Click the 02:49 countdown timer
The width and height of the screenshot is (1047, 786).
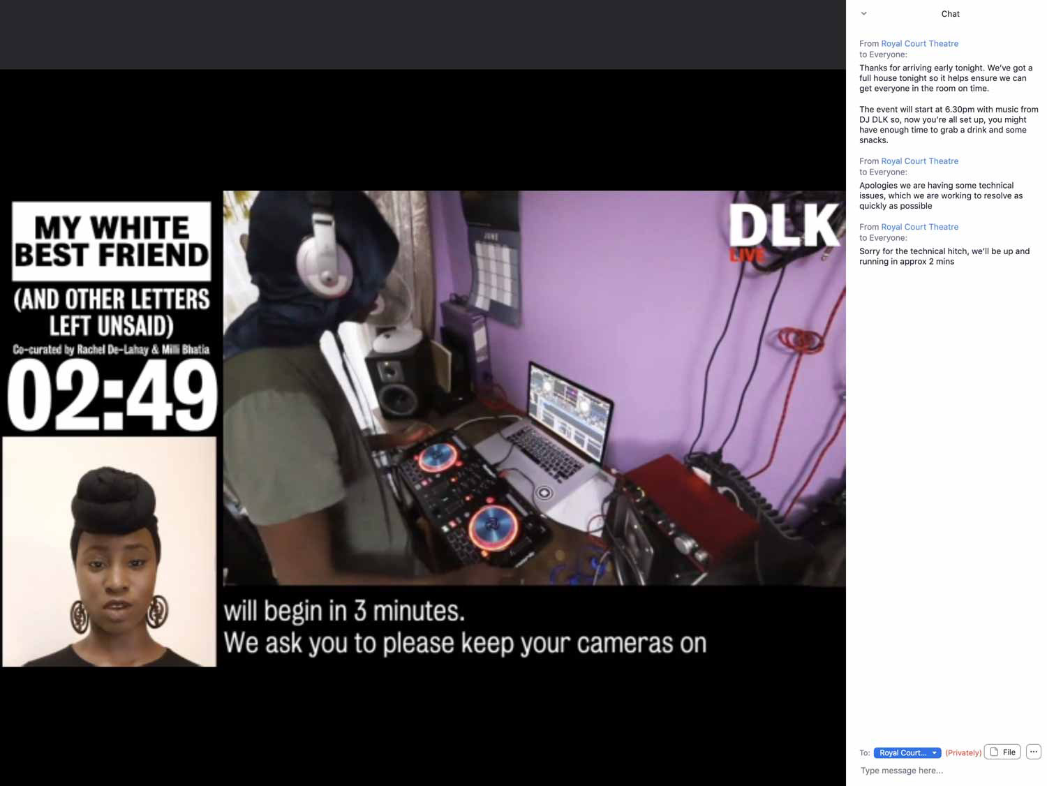click(x=112, y=396)
